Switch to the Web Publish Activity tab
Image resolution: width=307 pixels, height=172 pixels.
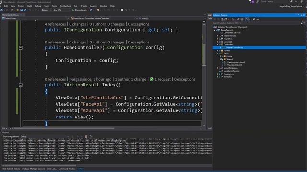click(x=11, y=169)
